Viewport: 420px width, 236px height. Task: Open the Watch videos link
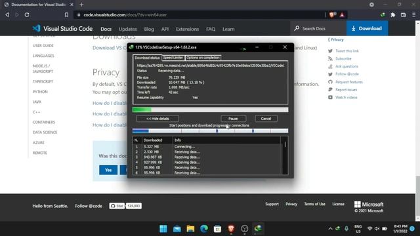(346, 98)
